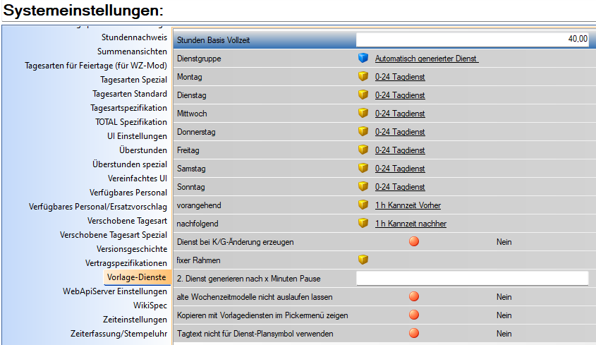Open the 'Automatisch generierter Dienst' link
This screenshot has height=345, width=596.
(x=427, y=59)
